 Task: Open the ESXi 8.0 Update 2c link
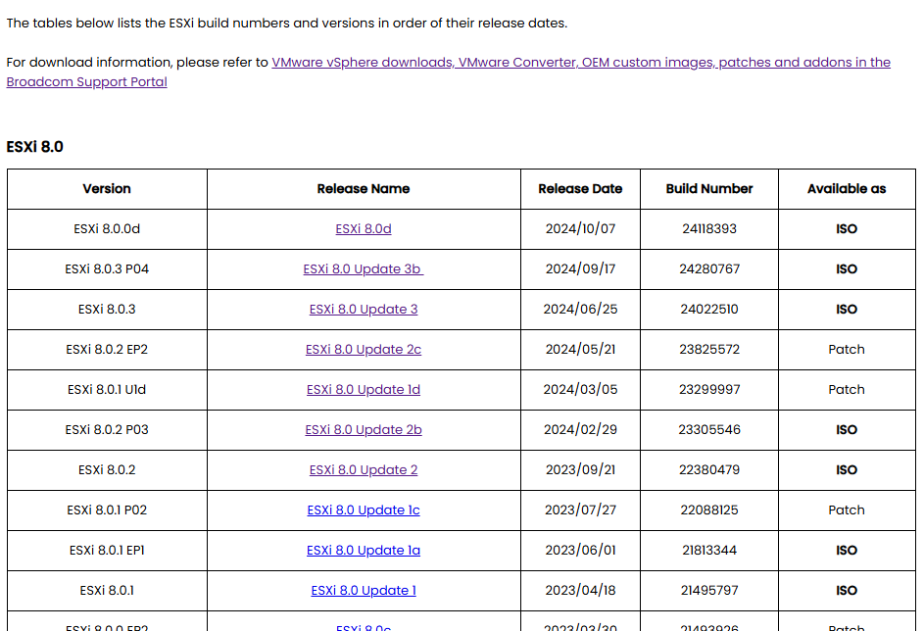[363, 350]
